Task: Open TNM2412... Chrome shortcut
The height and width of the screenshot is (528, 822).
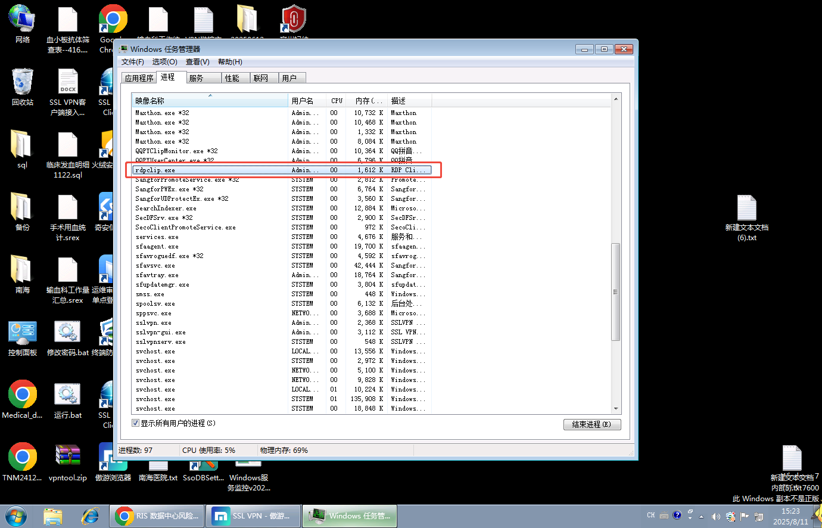Action: pyautogui.click(x=22, y=462)
